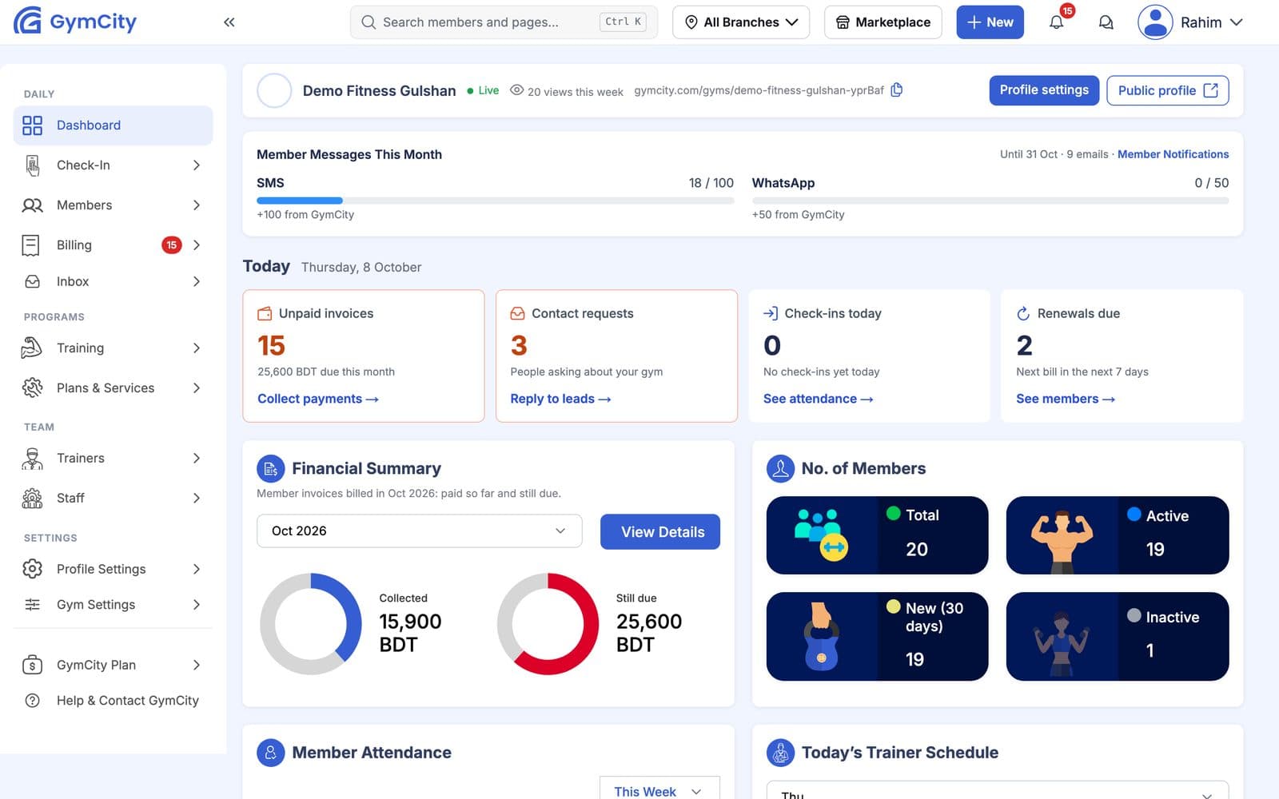Click the WhatsApp usage progress bar
This screenshot has height=799, width=1279.
(x=990, y=201)
